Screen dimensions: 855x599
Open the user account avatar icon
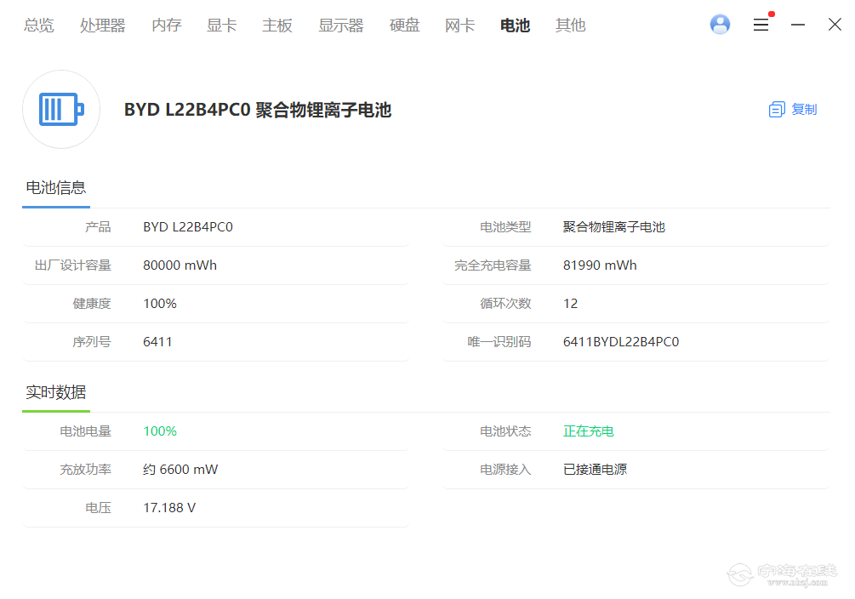[x=720, y=25]
